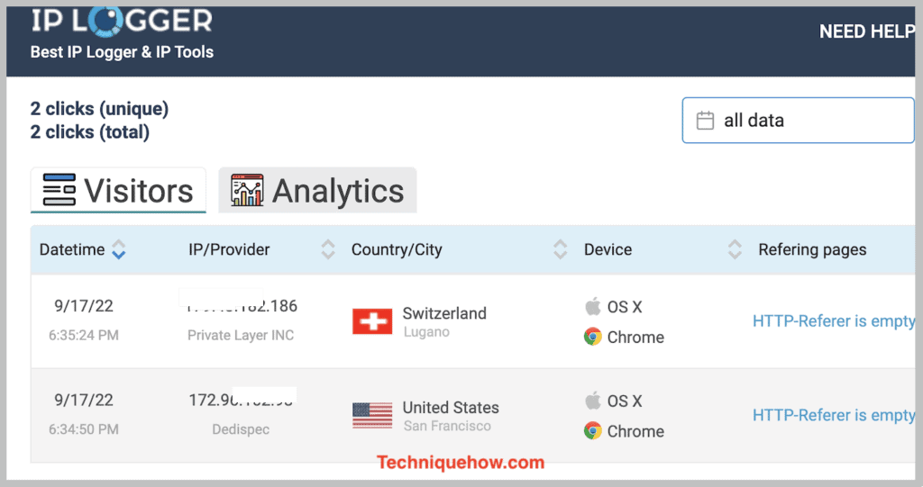Click the Apple OS X icon in United States row
The height and width of the screenshot is (487, 923).
click(593, 400)
